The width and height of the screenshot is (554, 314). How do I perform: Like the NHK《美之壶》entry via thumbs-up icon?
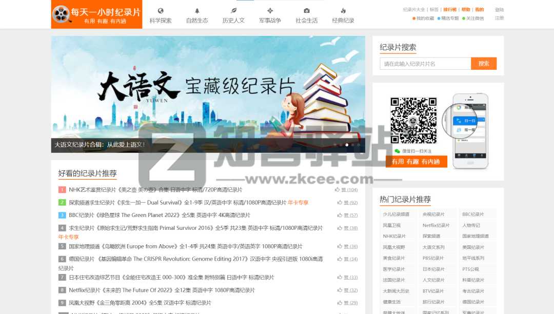pyautogui.click(x=338, y=189)
